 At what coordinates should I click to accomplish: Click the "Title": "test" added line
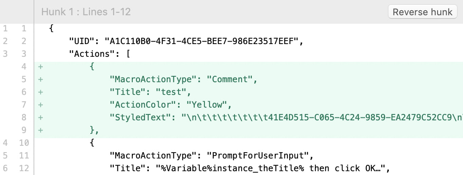(x=150, y=92)
